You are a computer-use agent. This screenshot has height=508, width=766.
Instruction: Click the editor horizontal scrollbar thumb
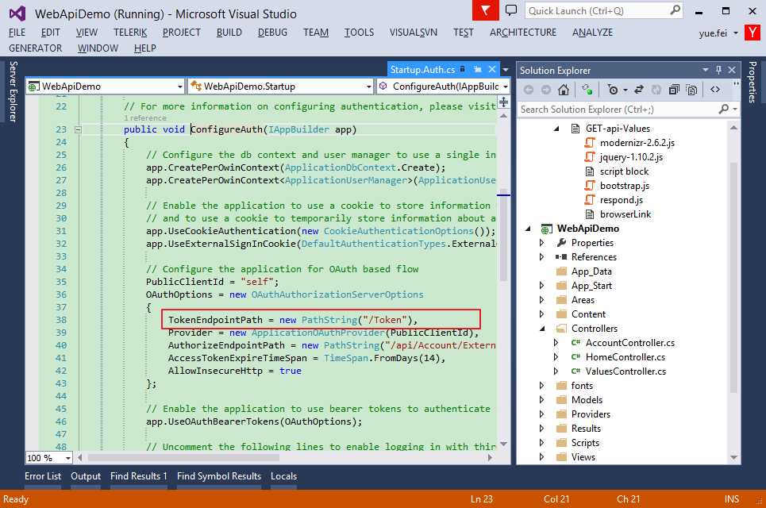tap(183, 458)
